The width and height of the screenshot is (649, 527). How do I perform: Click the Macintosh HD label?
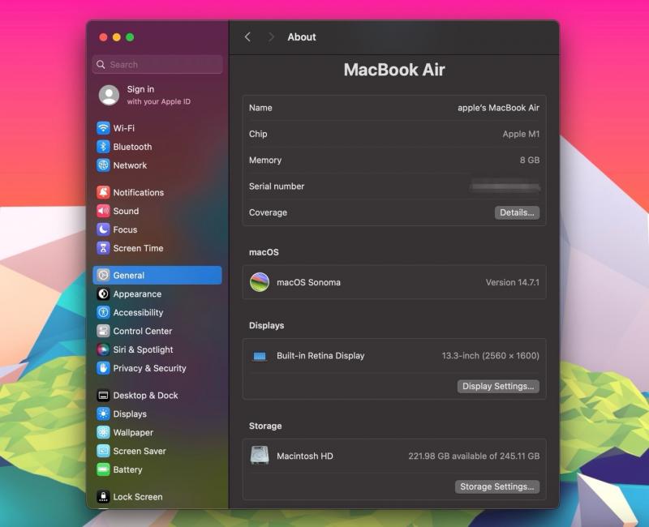[x=305, y=456]
